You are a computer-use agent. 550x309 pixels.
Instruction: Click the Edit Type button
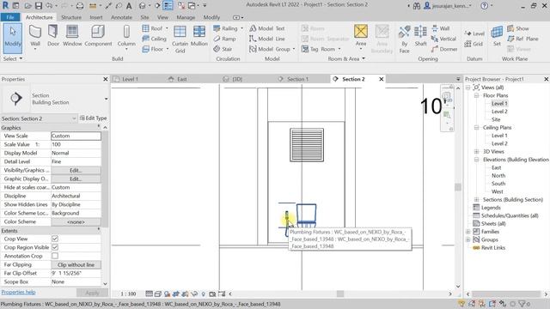click(94, 118)
